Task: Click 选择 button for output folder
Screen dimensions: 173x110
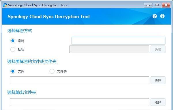Action: click(x=158, y=102)
